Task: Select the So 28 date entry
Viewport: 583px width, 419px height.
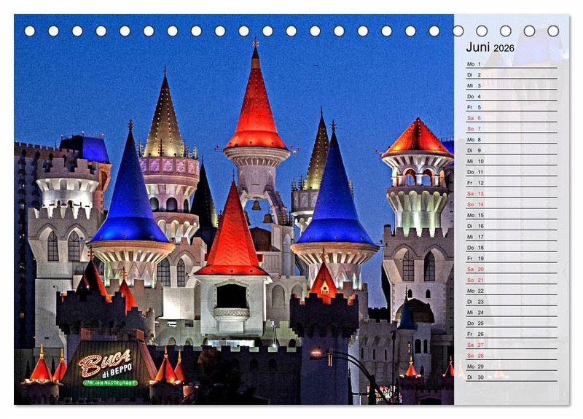Action: 510,356
